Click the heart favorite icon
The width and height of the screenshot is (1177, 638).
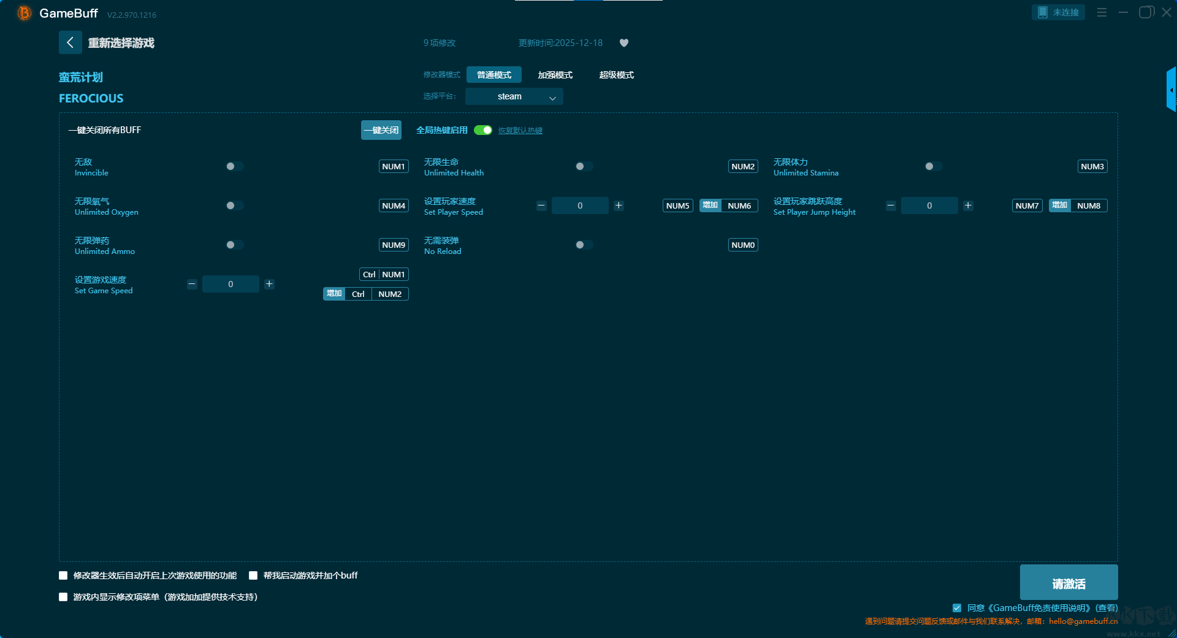pyautogui.click(x=623, y=43)
